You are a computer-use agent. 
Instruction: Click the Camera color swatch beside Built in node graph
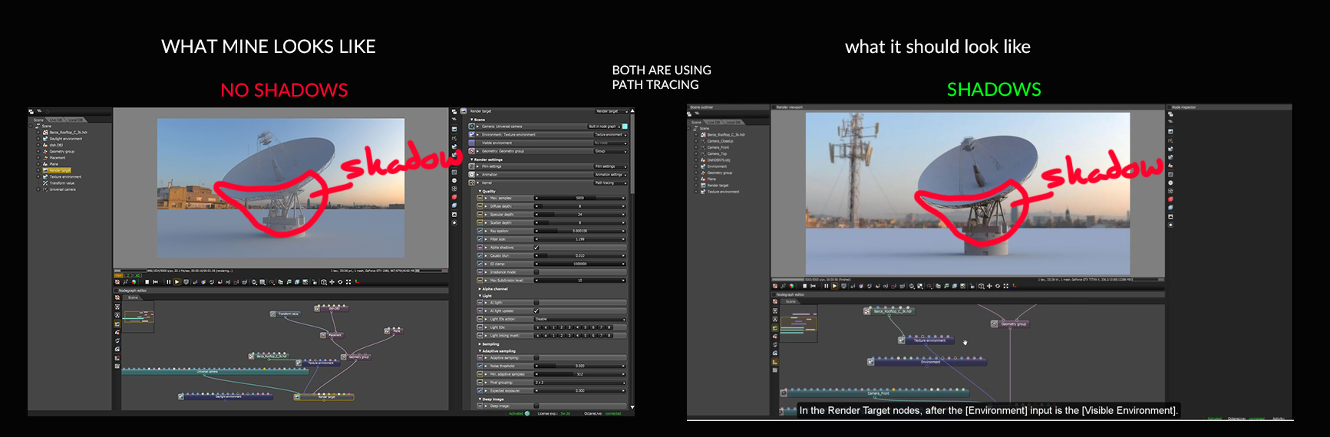tap(625, 127)
